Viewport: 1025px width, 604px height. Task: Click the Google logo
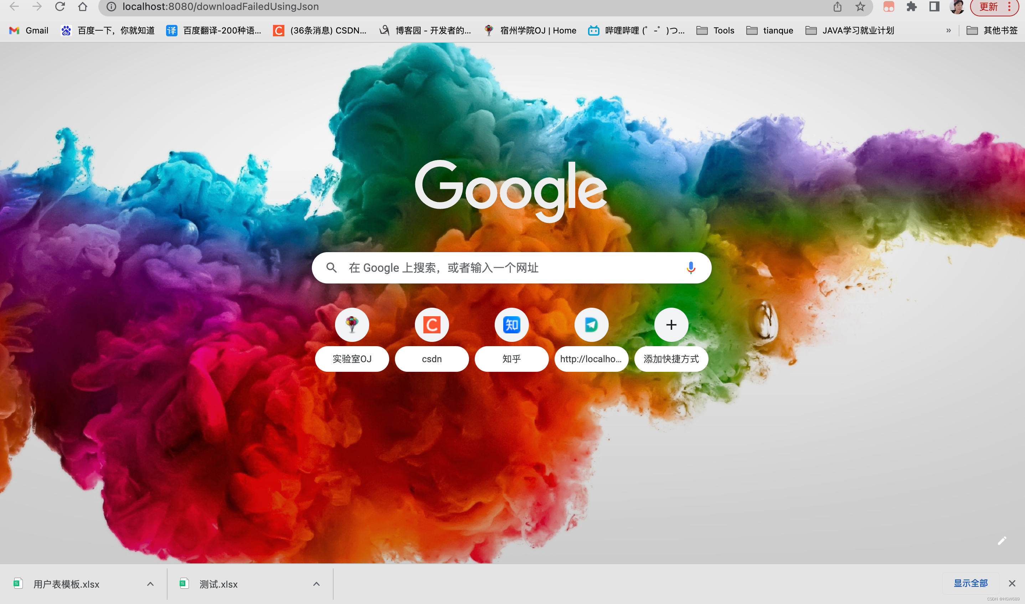coord(511,191)
